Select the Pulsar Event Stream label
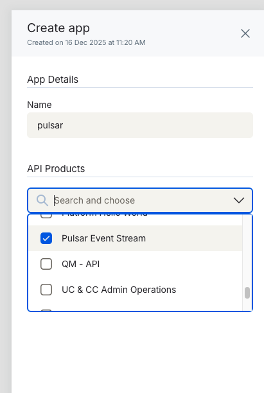Screen dimensions: 264x393 (103, 238)
